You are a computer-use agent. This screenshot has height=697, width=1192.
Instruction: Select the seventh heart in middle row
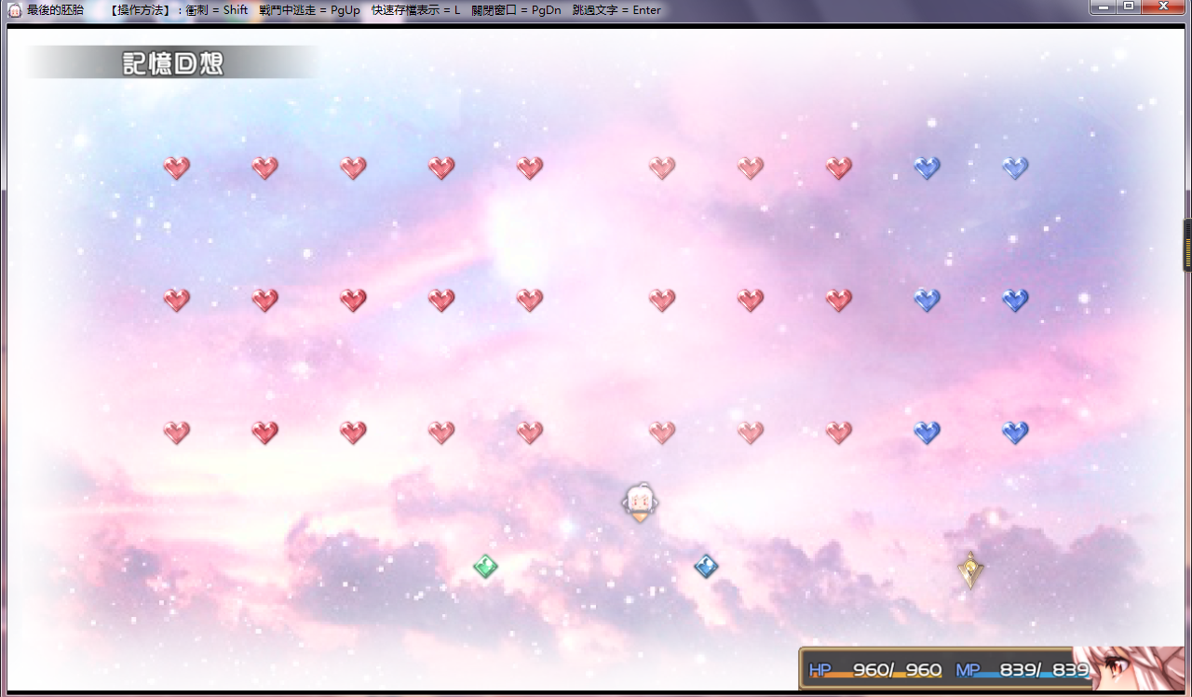751,300
